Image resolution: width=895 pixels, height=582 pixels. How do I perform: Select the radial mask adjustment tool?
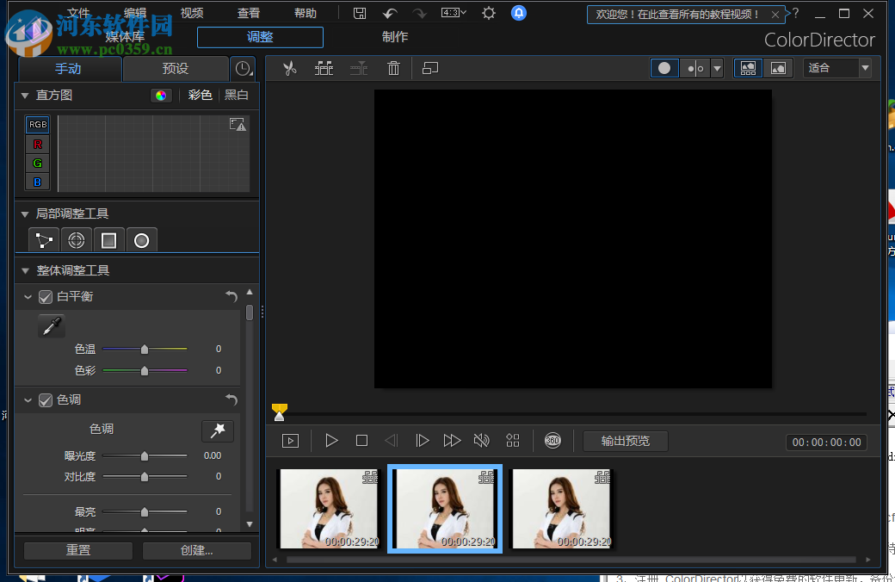pos(141,239)
